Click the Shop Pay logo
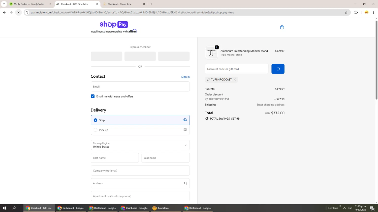The width and height of the screenshot is (378, 212). [114, 24]
